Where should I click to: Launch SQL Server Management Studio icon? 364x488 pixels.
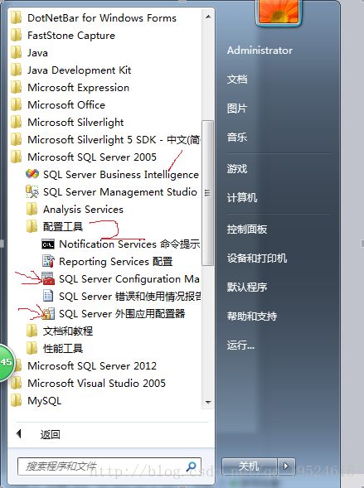[32, 191]
